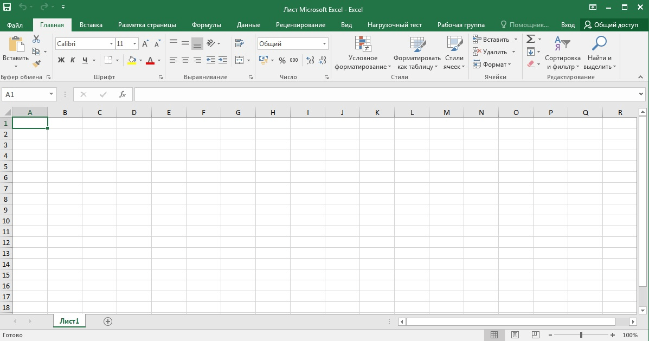Open Форматировать как таблицу gallery
The image size is (649, 341).
point(417,53)
